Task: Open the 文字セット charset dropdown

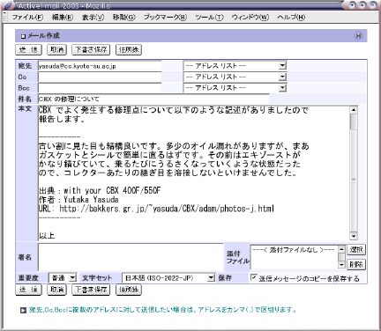Action: click(x=211, y=277)
